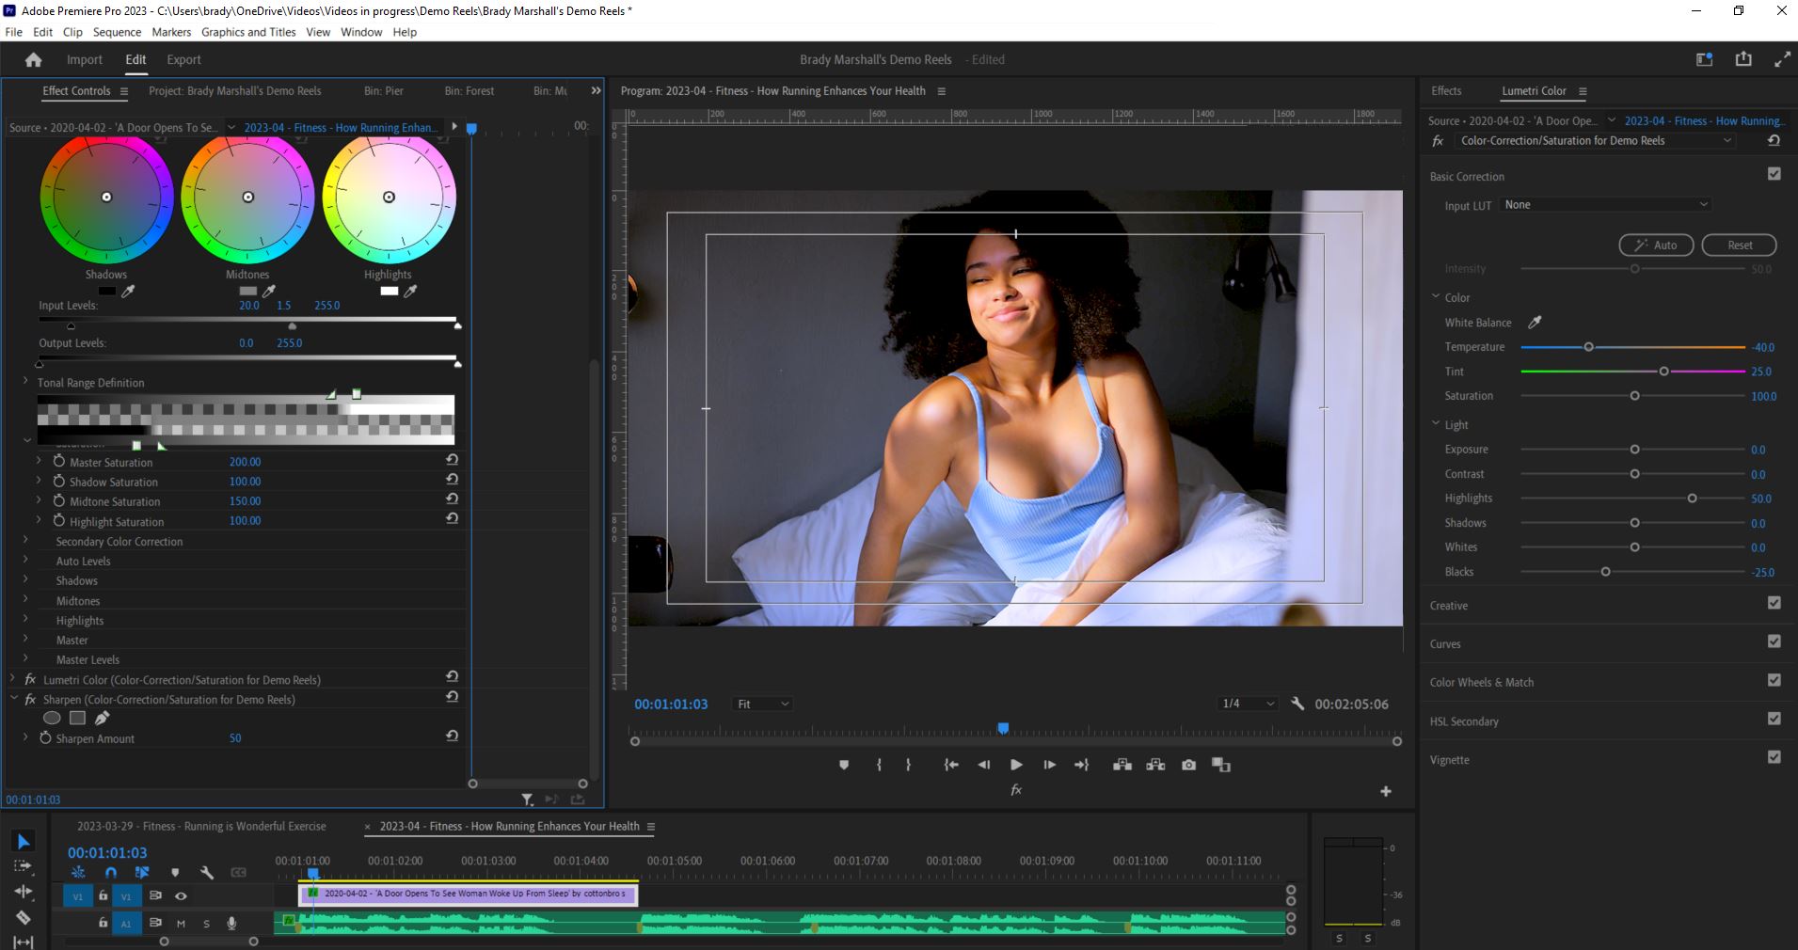Open the Sequence menu
This screenshot has height=950, width=1798.
tap(117, 32)
